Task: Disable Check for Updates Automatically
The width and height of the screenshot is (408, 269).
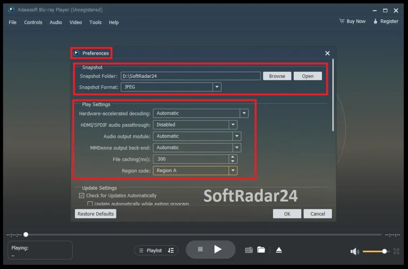Action: 82,195
